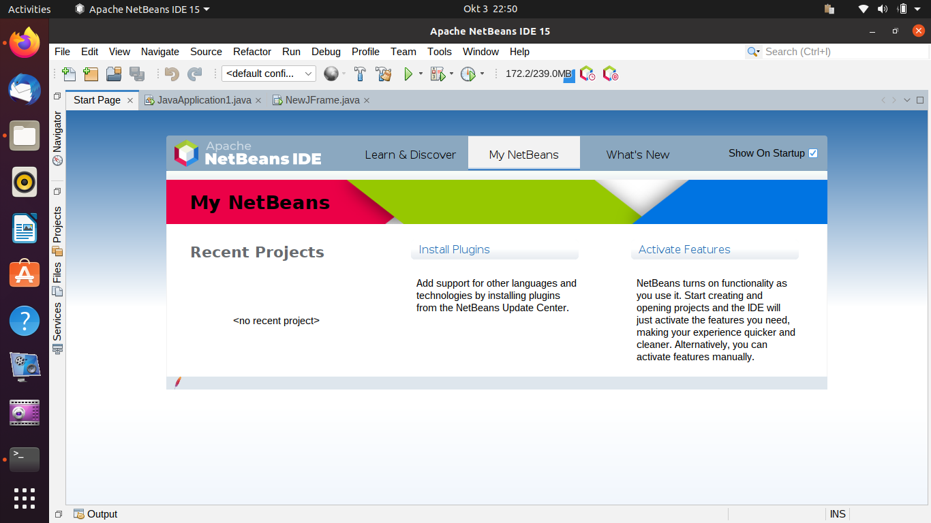
Task: Select the My NetBeans tab
Action: point(524,155)
